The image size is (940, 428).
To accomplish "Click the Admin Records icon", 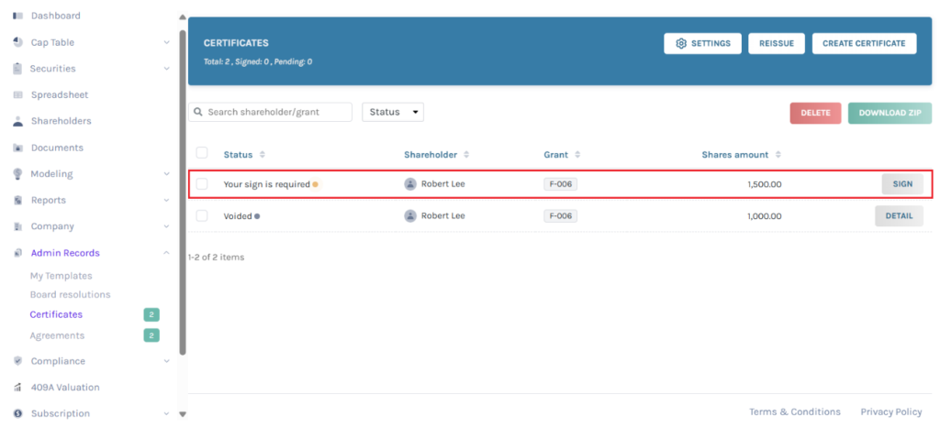I will click(x=18, y=253).
